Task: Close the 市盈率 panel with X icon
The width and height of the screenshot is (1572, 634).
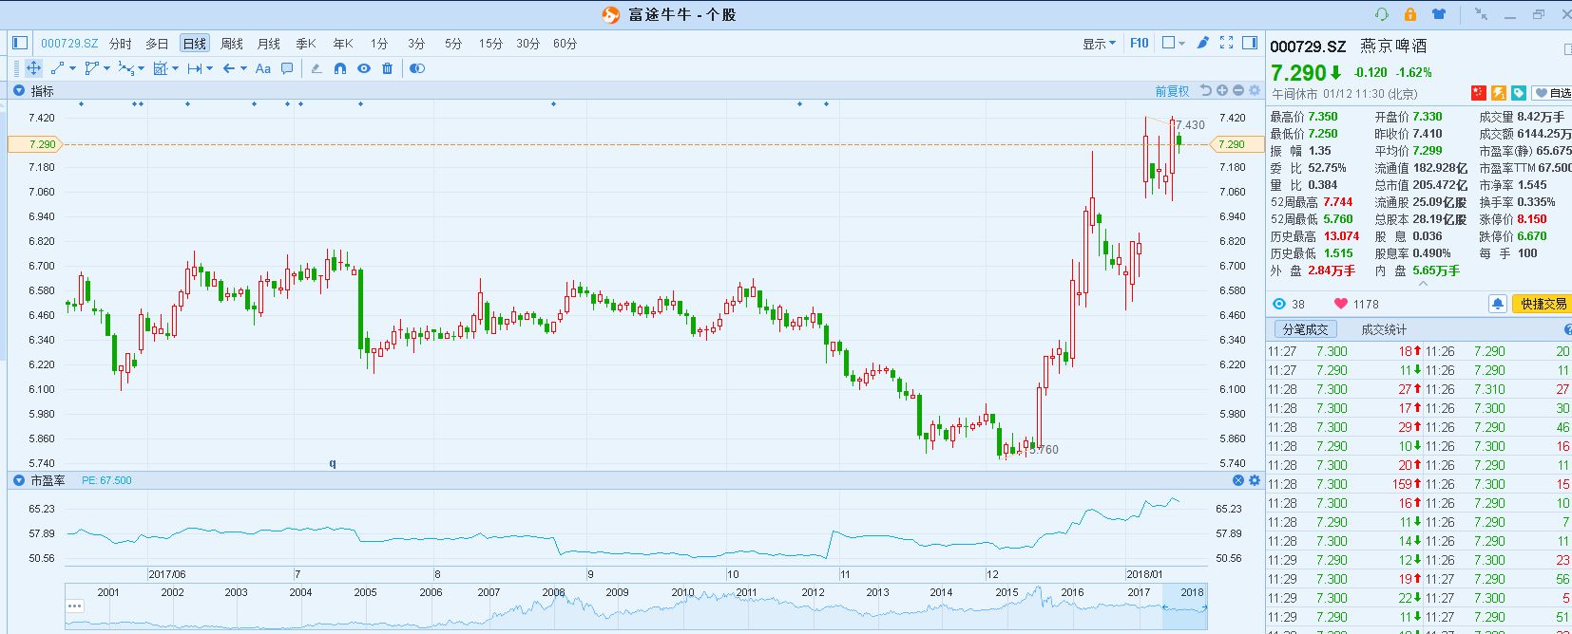Action: tap(1238, 480)
